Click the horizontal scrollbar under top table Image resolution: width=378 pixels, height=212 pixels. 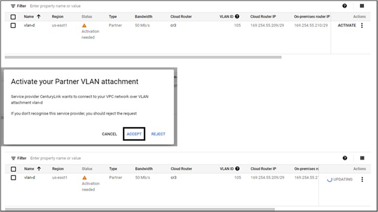pyautogui.click(x=144, y=57)
